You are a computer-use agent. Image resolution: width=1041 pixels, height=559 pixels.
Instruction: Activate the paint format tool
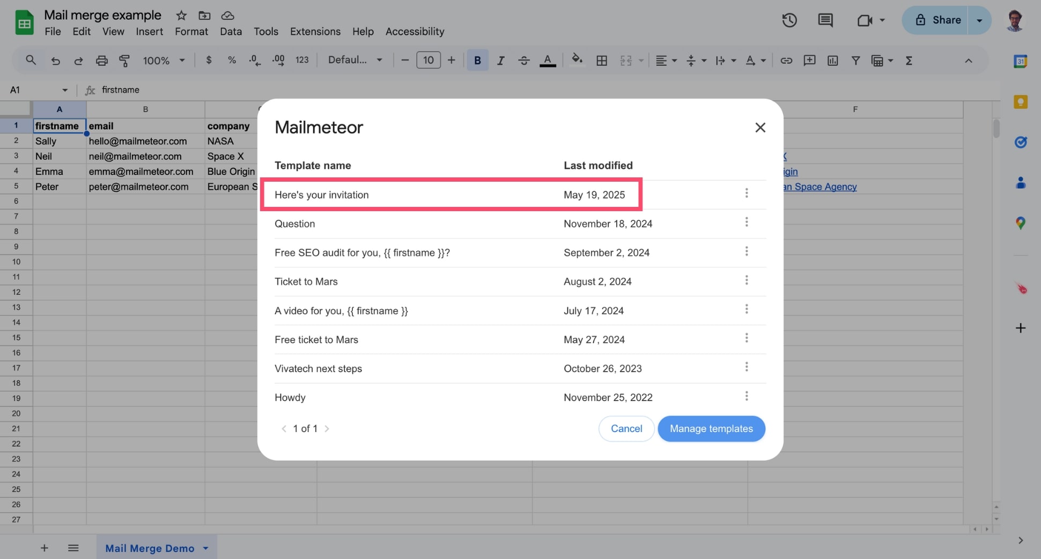click(x=124, y=61)
